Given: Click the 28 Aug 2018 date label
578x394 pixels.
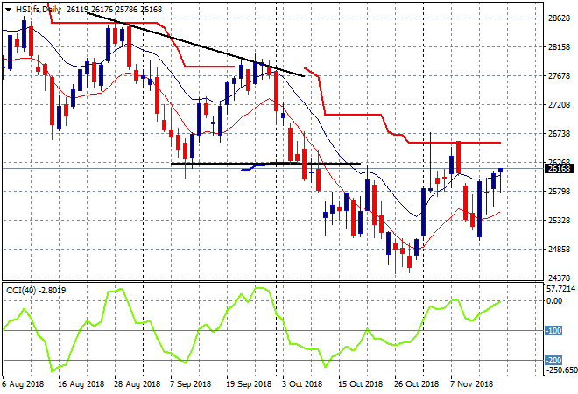Looking at the screenshot, I should pos(137,384).
